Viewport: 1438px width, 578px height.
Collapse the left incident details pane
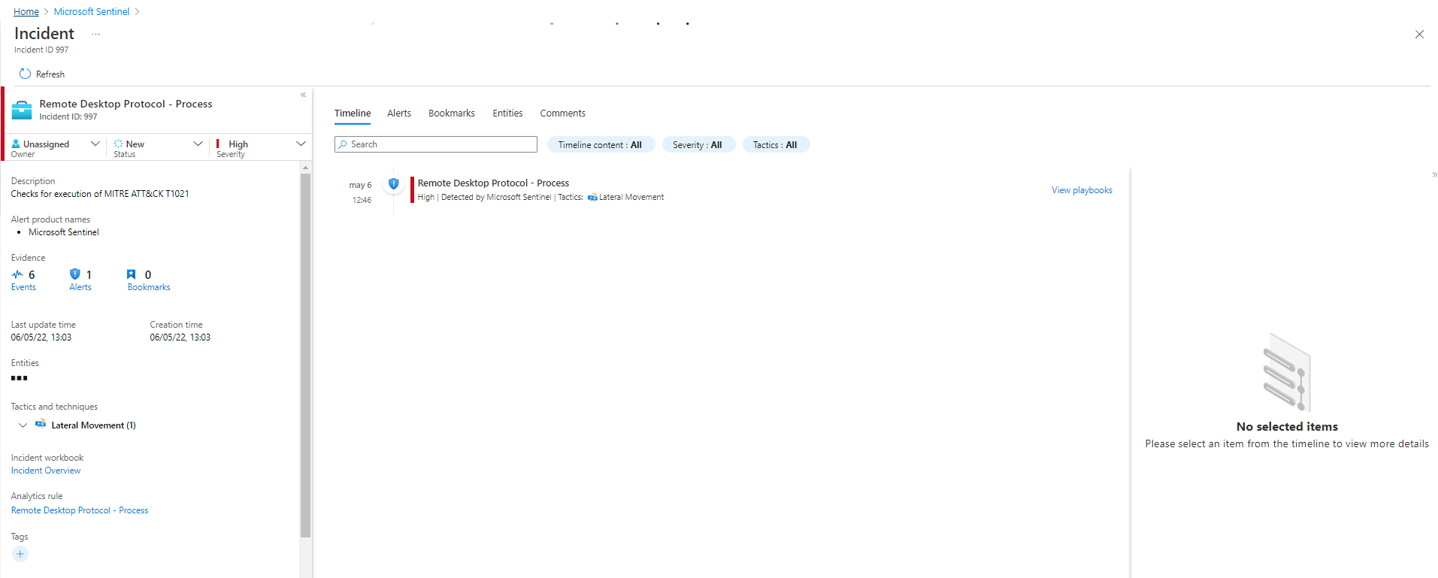pos(303,95)
